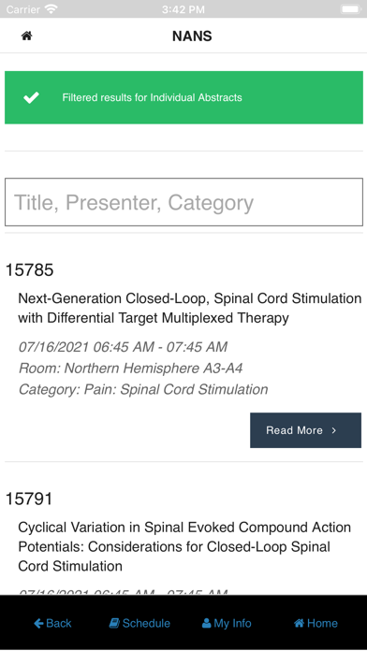
Task: Click the house icon in the bottom navigation bar
Action: tap(299, 623)
